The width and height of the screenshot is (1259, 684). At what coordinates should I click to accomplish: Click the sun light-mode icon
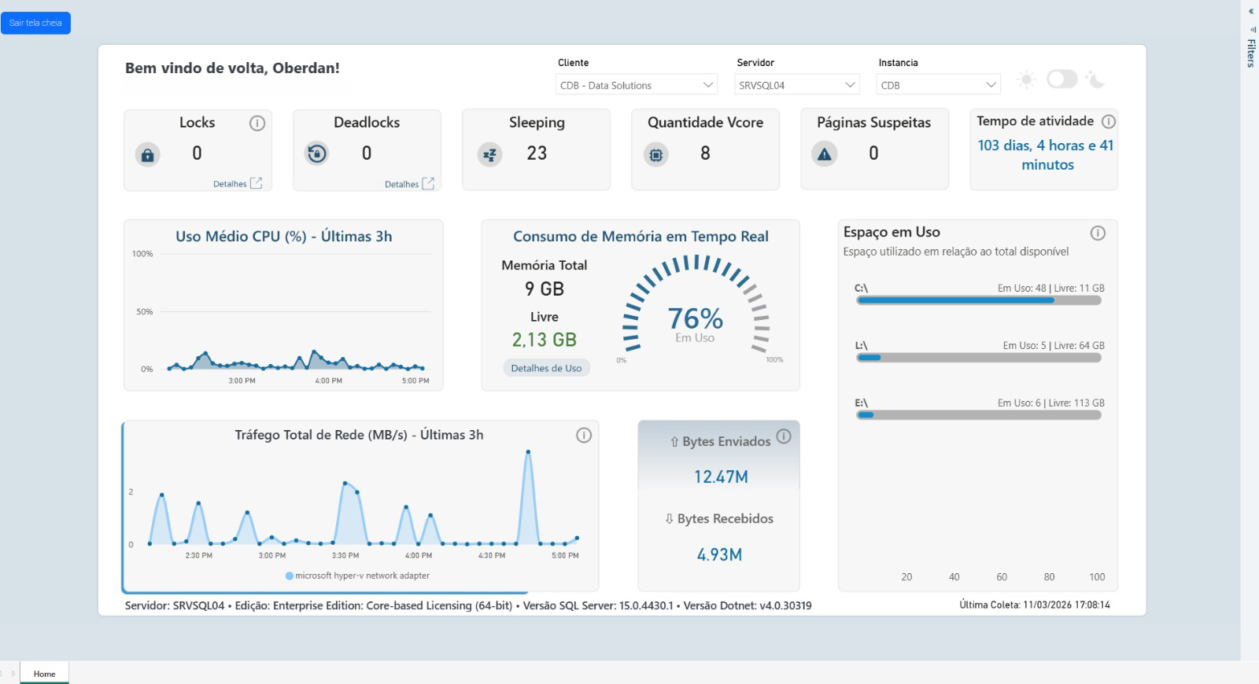tap(1026, 79)
